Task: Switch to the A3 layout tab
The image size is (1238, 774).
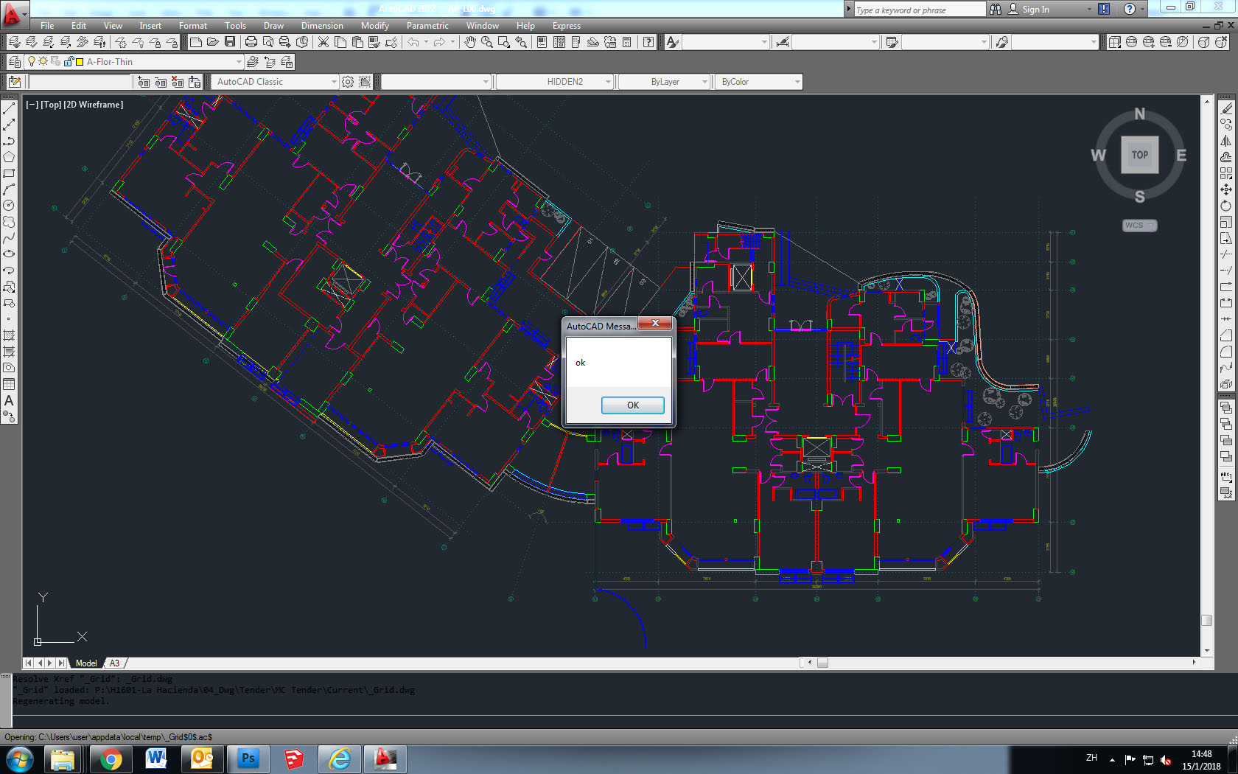Action: 114,663
